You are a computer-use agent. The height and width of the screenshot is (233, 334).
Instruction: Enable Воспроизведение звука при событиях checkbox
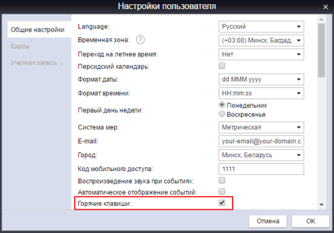[x=222, y=180]
